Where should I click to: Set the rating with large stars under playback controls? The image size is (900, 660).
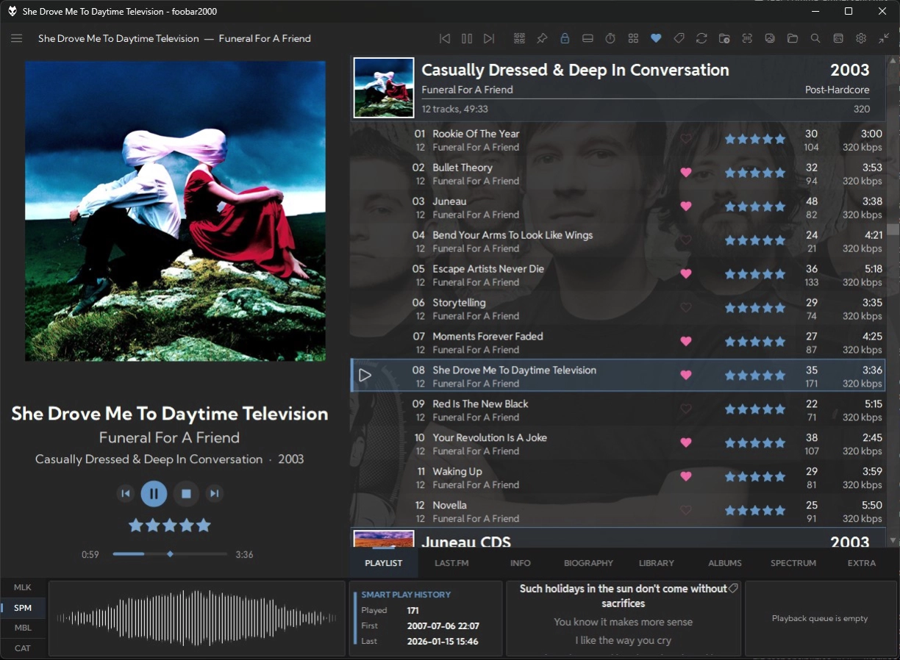(170, 525)
